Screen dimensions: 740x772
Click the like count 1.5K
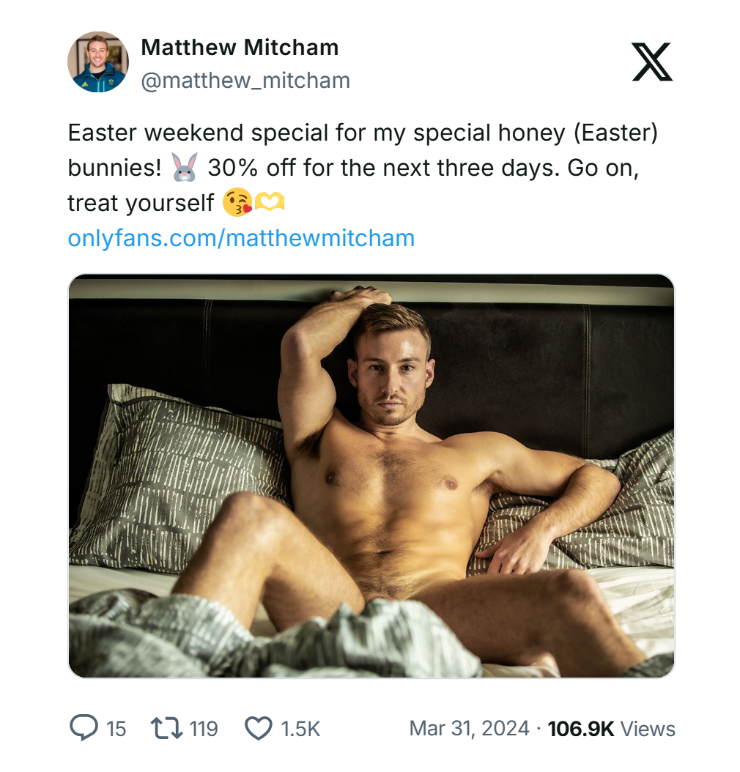pos(300,729)
